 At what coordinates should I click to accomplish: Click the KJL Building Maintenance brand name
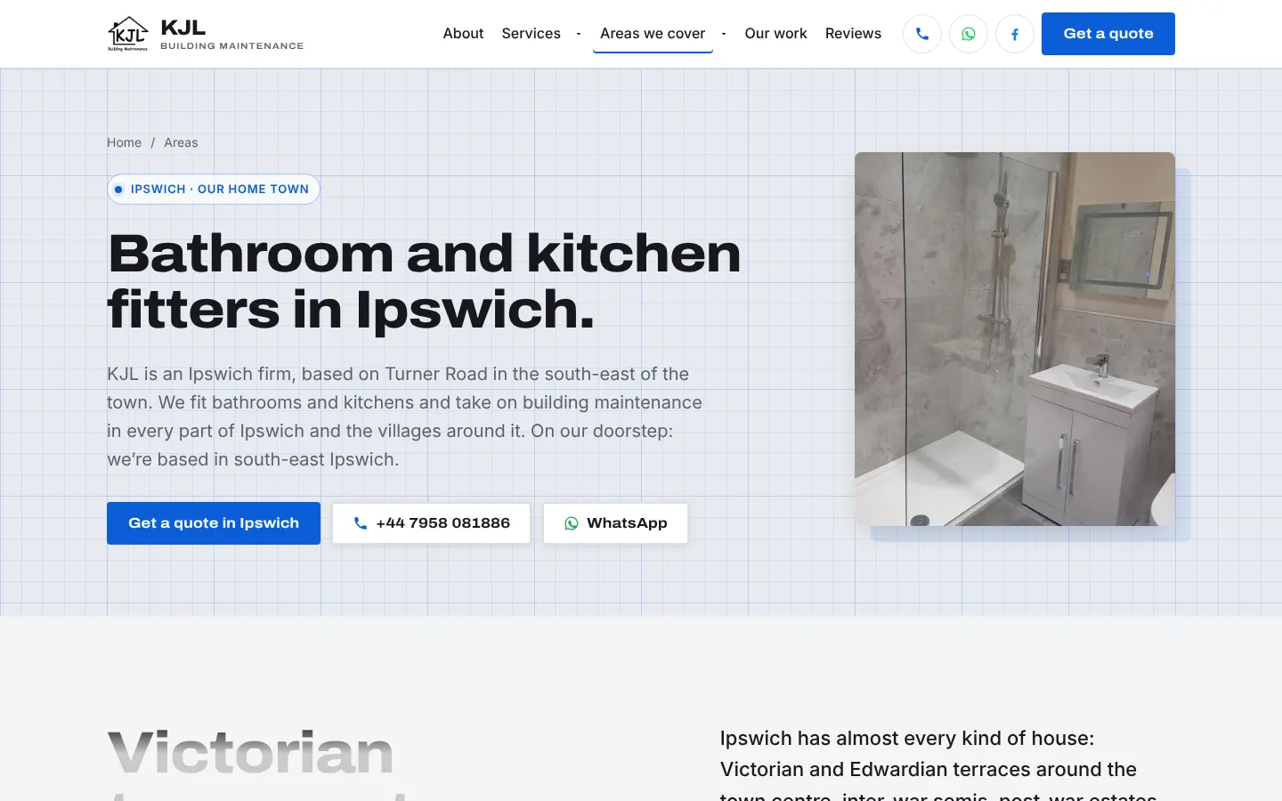(231, 34)
